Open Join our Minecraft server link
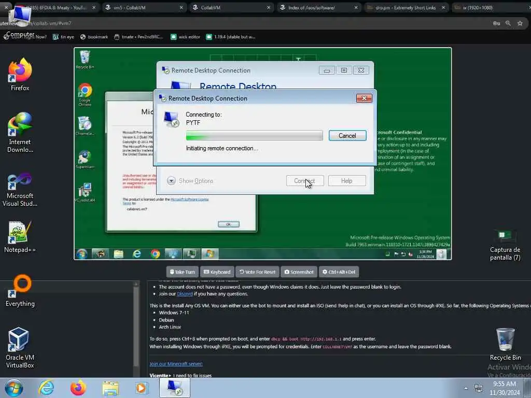531x398 pixels. pyautogui.click(x=176, y=363)
